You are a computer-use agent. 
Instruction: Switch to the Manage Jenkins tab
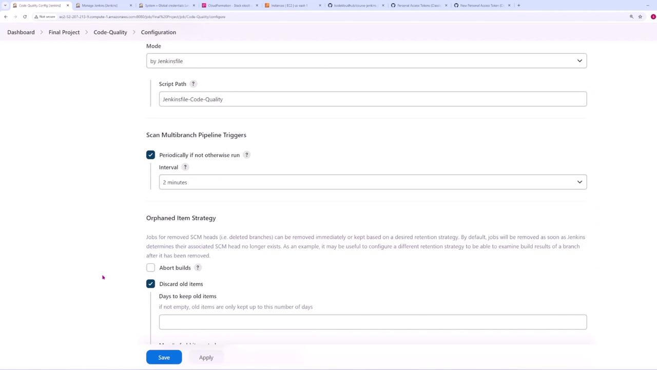(x=100, y=5)
